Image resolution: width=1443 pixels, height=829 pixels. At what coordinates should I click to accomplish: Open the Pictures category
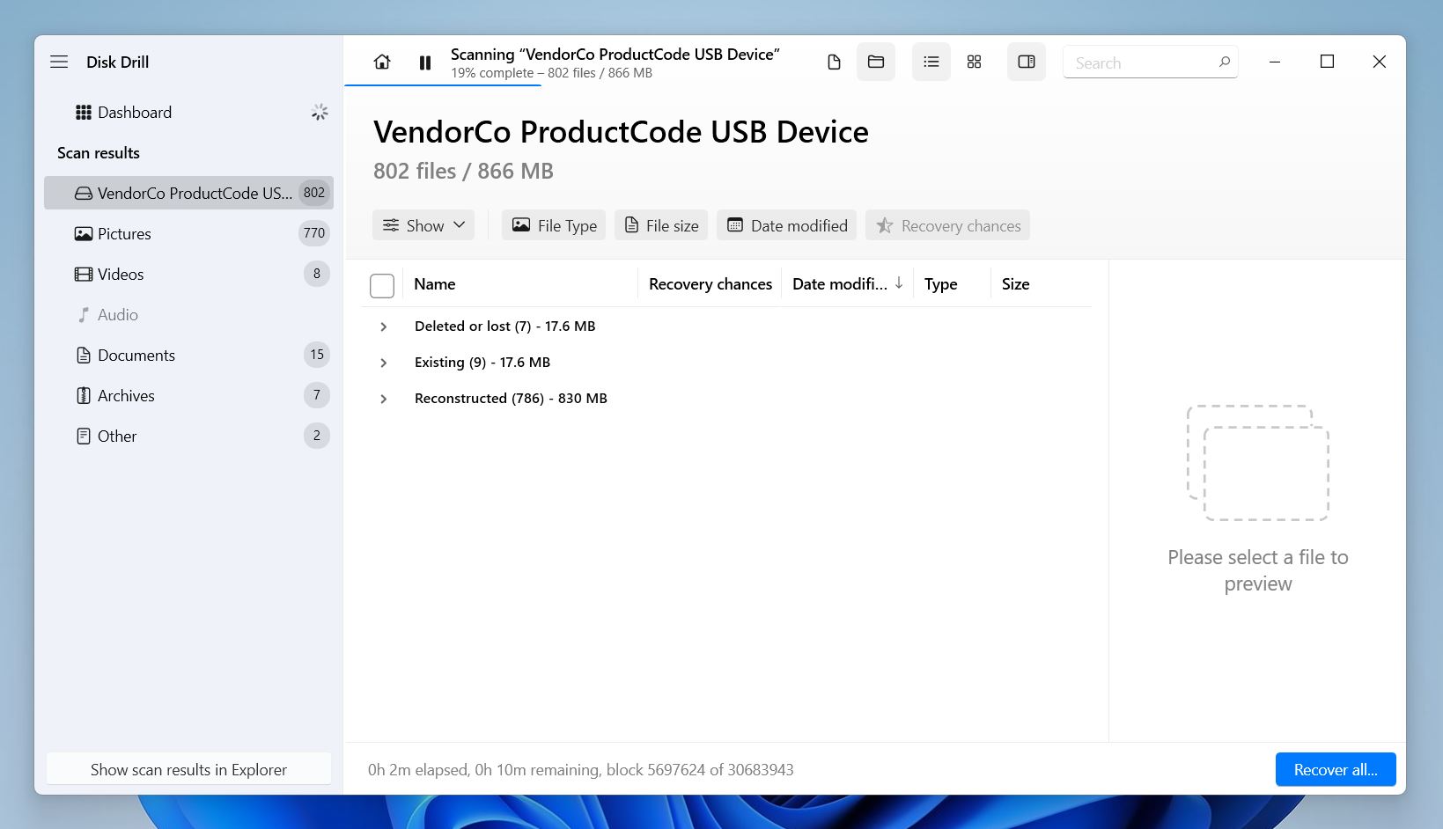pos(188,233)
